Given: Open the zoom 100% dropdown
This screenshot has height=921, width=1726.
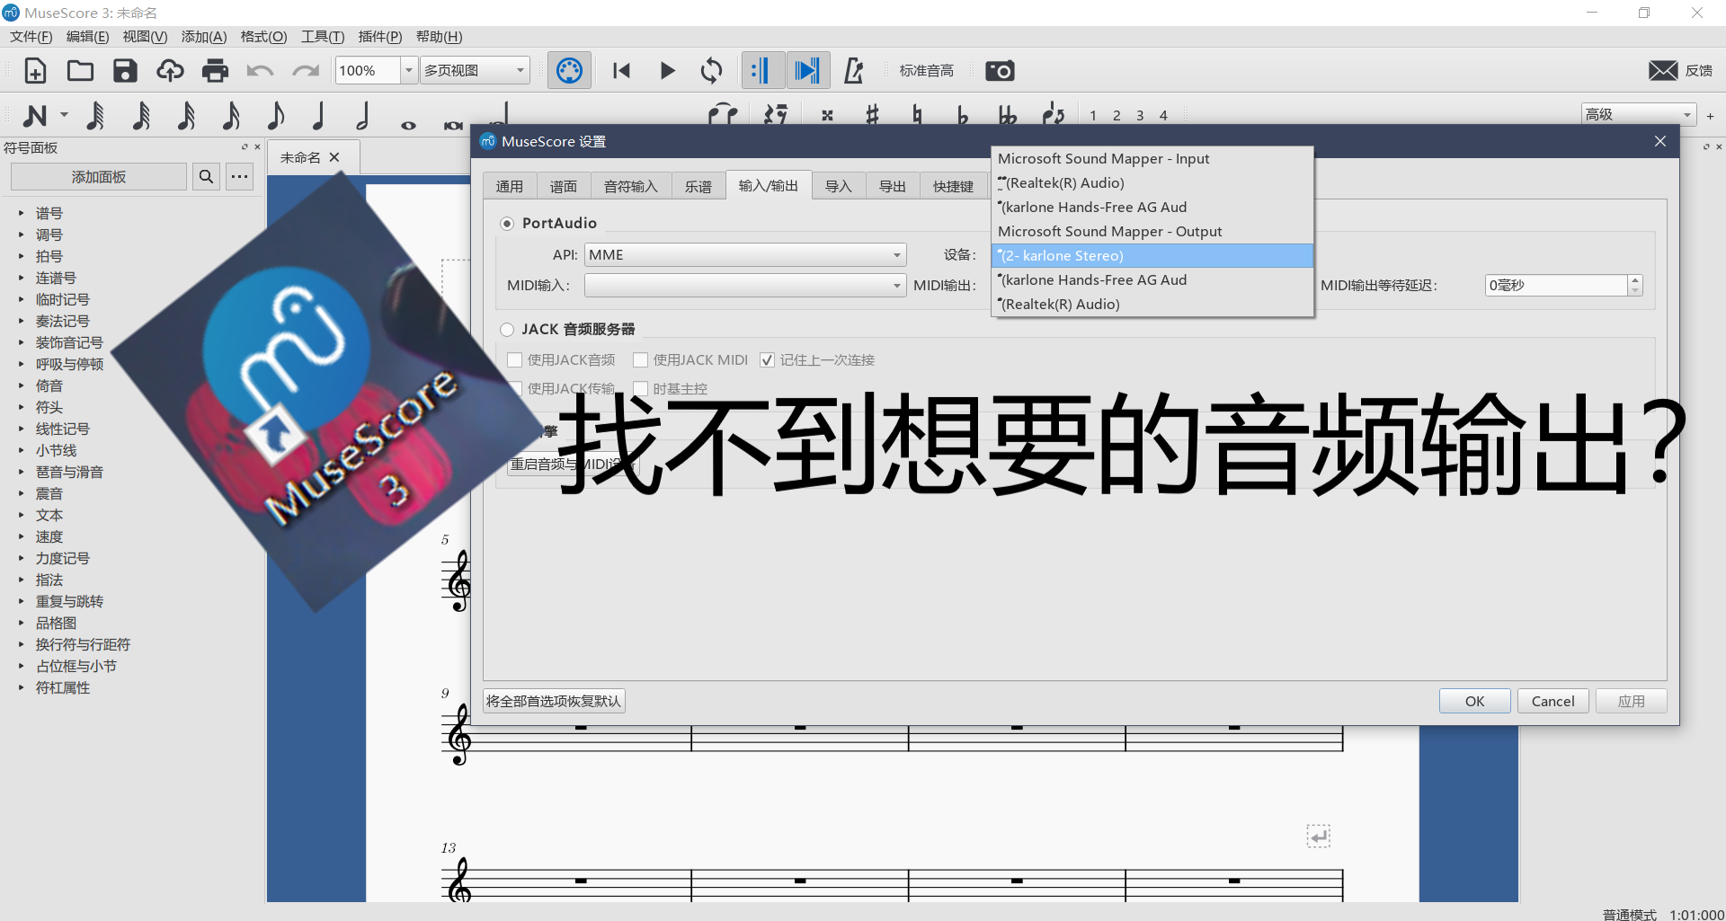Looking at the screenshot, I should click(x=409, y=70).
